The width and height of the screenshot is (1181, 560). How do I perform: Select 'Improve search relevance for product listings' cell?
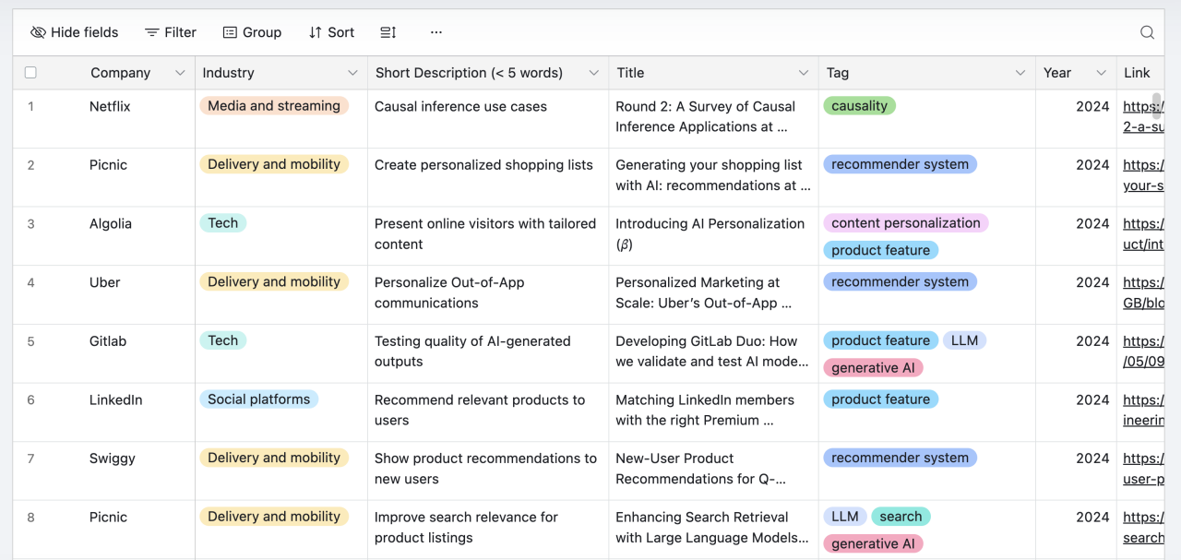point(466,528)
